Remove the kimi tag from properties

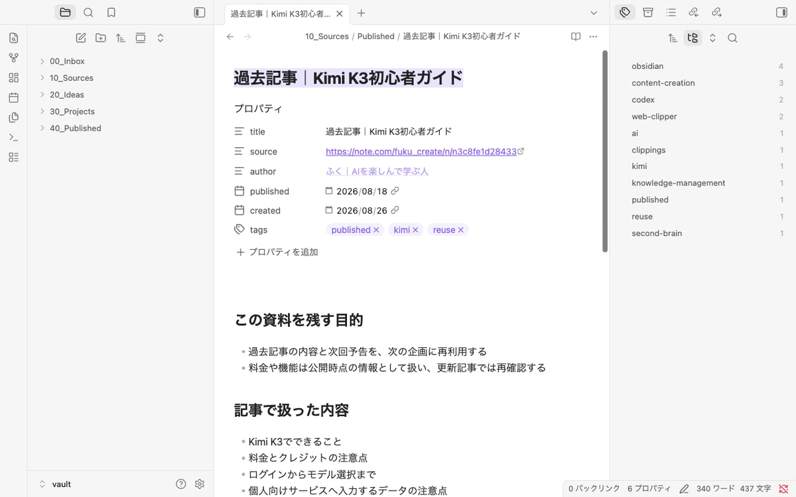pyautogui.click(x=416, y=230)
